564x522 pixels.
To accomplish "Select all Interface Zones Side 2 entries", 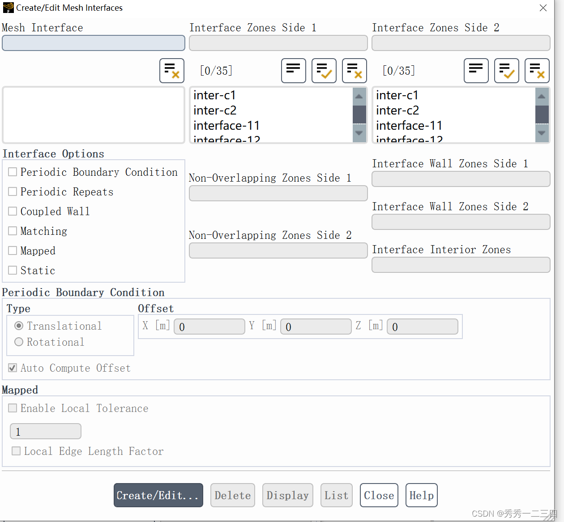I will [506, 71].
